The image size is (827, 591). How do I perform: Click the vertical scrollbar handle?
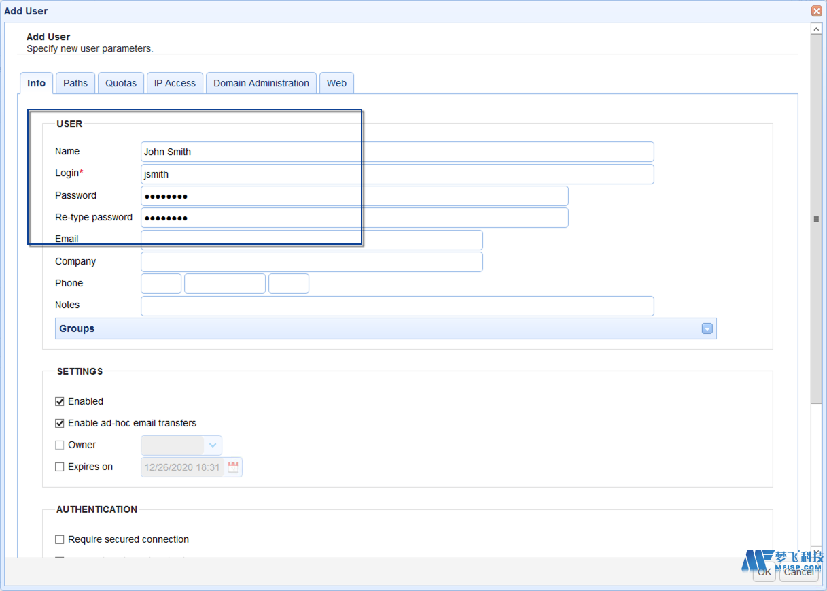click(816, 219)
